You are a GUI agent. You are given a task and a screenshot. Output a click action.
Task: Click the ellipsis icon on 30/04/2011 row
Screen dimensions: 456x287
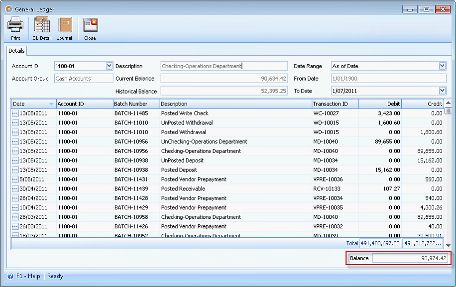(x=15, y=189)
